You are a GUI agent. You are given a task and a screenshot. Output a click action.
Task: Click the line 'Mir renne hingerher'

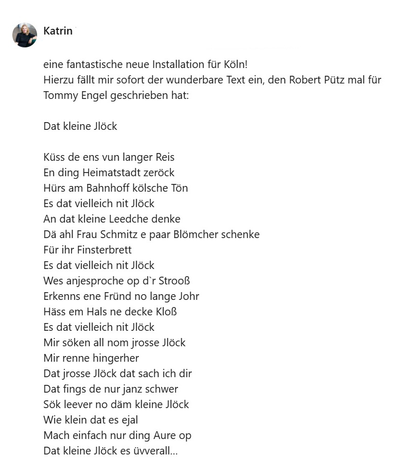91,358
